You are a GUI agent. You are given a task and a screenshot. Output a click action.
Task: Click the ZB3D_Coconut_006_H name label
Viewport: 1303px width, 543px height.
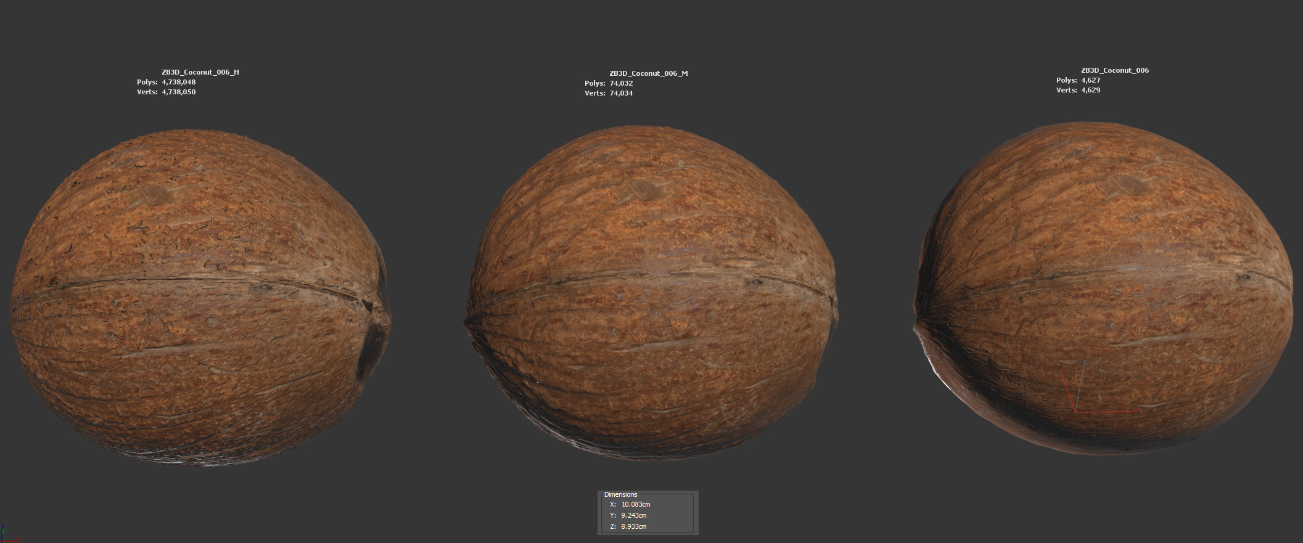(x=200, y=72)
